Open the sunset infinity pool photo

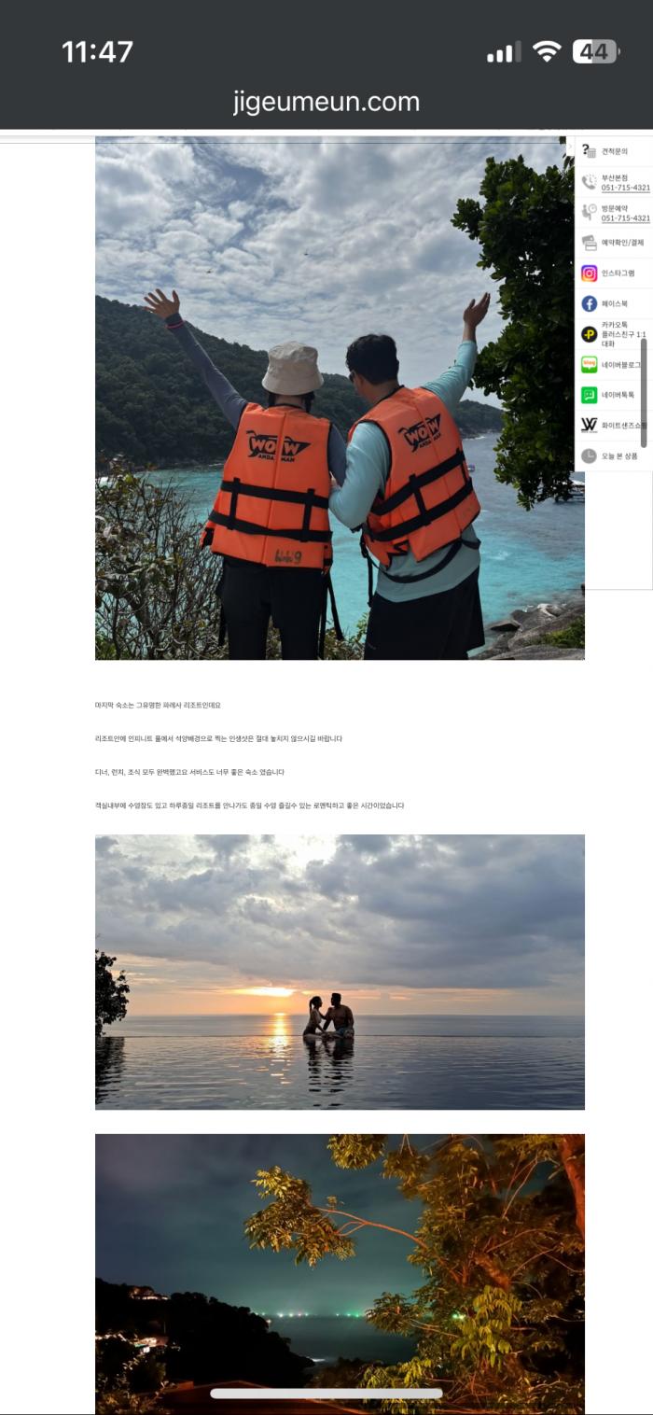point(340,972)
